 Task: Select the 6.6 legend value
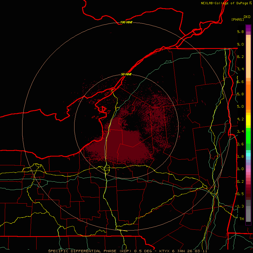[x=240, y=82]
